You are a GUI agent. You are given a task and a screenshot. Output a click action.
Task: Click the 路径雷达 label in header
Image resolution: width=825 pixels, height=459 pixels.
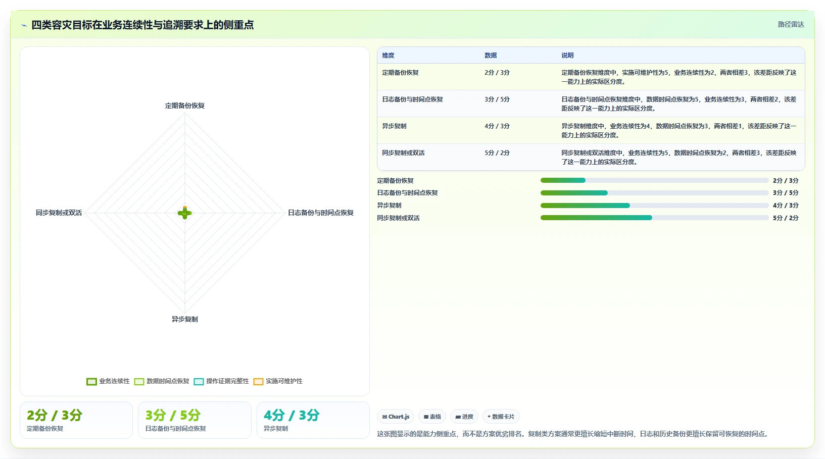791,24
